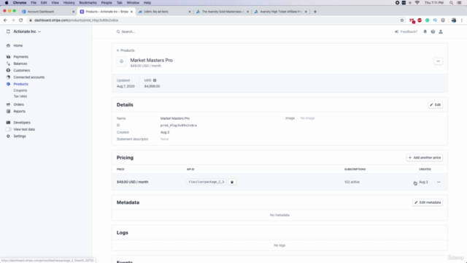Open the File menu

tap(34, 3)
